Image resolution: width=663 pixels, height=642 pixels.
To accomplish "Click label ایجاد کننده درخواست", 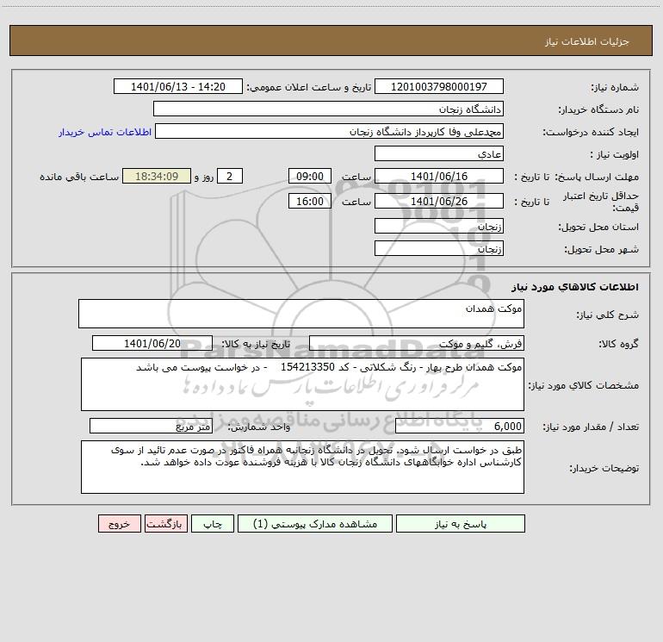I will coord(591,133).
